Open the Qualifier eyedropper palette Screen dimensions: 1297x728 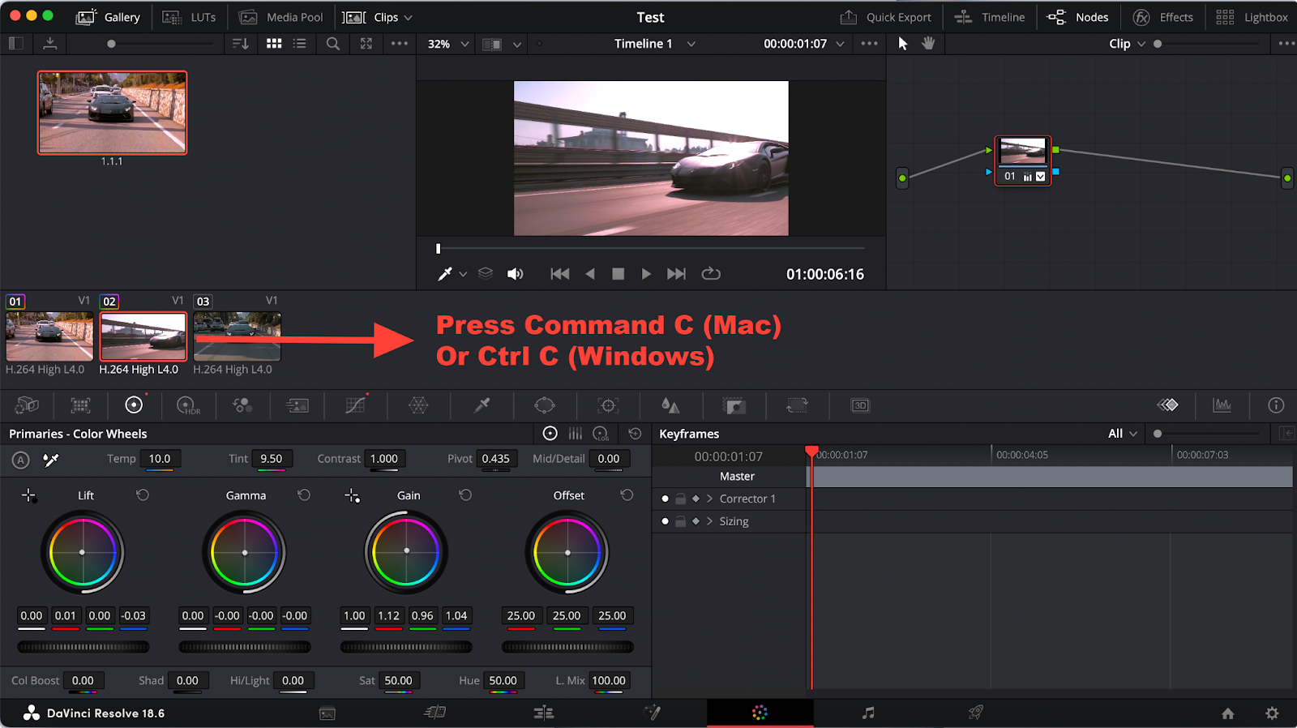(482, 405)
